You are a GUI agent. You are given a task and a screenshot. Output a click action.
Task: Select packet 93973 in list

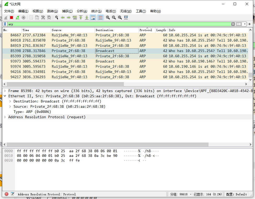[125, 61]
